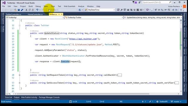Switch to the TwitterController.cs tab
The height and width of the screenshot is (106, 188).
[14, 14]
